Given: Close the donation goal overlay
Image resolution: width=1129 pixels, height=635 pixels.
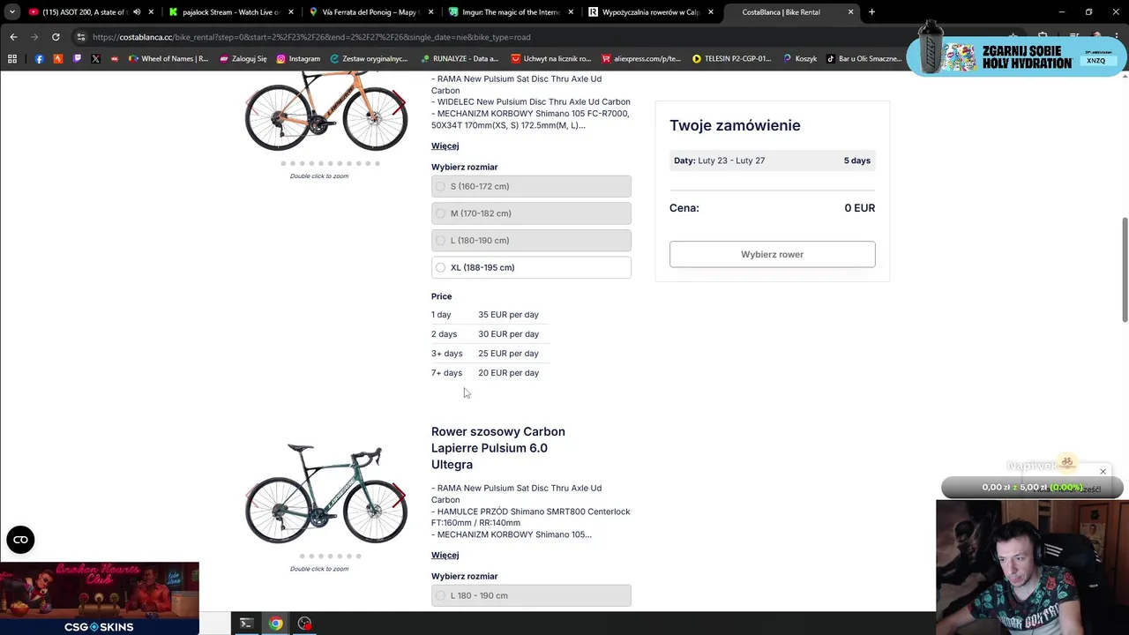Looking at the screenshot, I should pyautogui.click(x=1103, y=472).
